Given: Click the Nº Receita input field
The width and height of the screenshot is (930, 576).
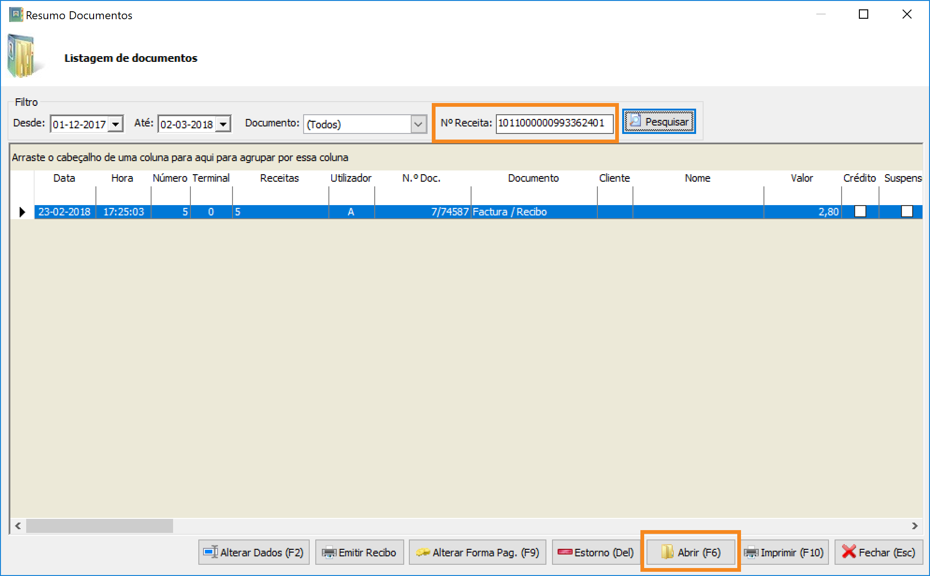Looking at the screenshot, I should (x=554, y=123).
